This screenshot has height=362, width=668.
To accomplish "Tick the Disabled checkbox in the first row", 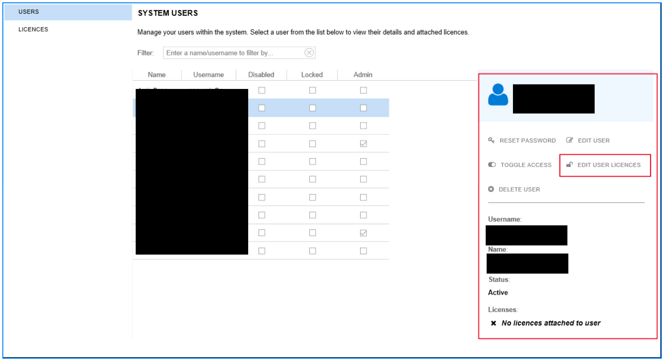I will click(x=262, y=90).
